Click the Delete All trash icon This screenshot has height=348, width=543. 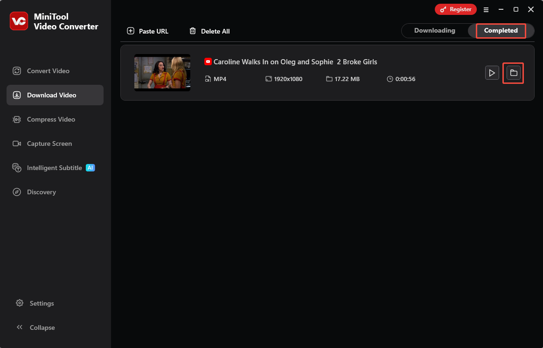point(193,31)
